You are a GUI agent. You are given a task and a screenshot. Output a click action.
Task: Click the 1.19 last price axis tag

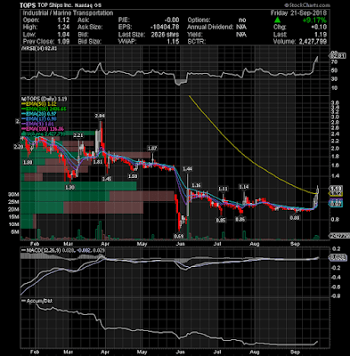coord(337,189)
